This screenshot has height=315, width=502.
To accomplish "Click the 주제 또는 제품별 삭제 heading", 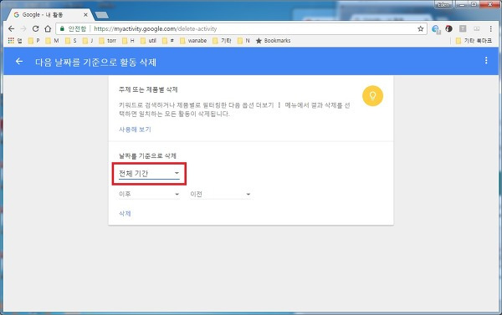I will 148,89.
